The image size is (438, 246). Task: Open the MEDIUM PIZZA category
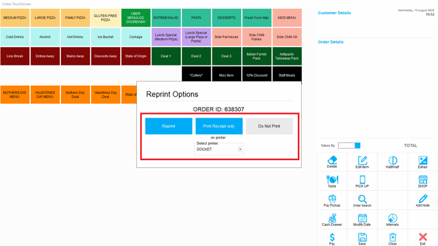pyautogui.click(x=15, y=18)
